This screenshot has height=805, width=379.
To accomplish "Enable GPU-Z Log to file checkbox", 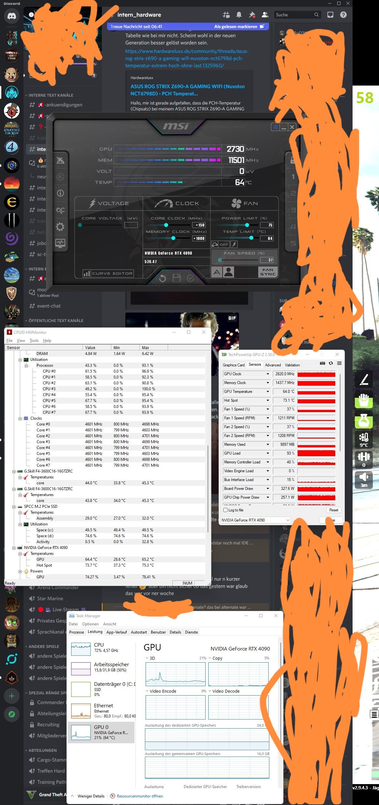I will [x=225, y=510].
